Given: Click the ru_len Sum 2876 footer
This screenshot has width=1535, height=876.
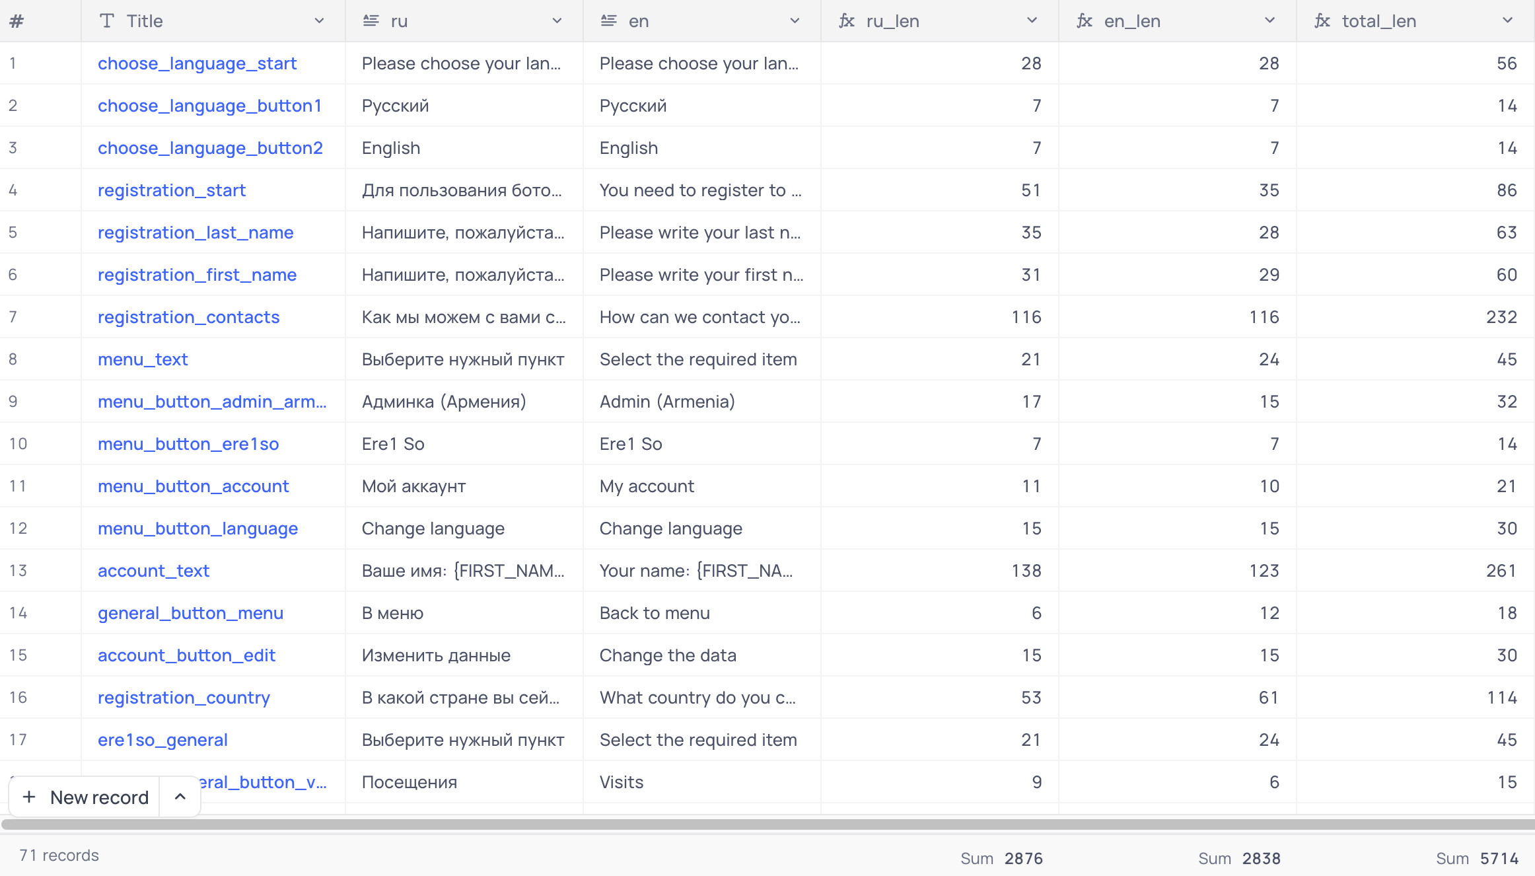Looking at the screenshot, I should point(1001,858).
